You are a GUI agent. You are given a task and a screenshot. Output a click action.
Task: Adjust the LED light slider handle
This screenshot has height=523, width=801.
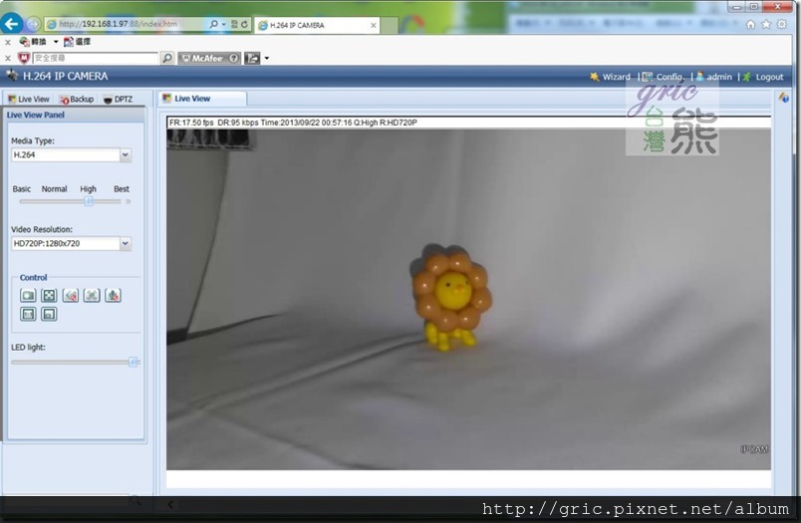pos(133,363)
